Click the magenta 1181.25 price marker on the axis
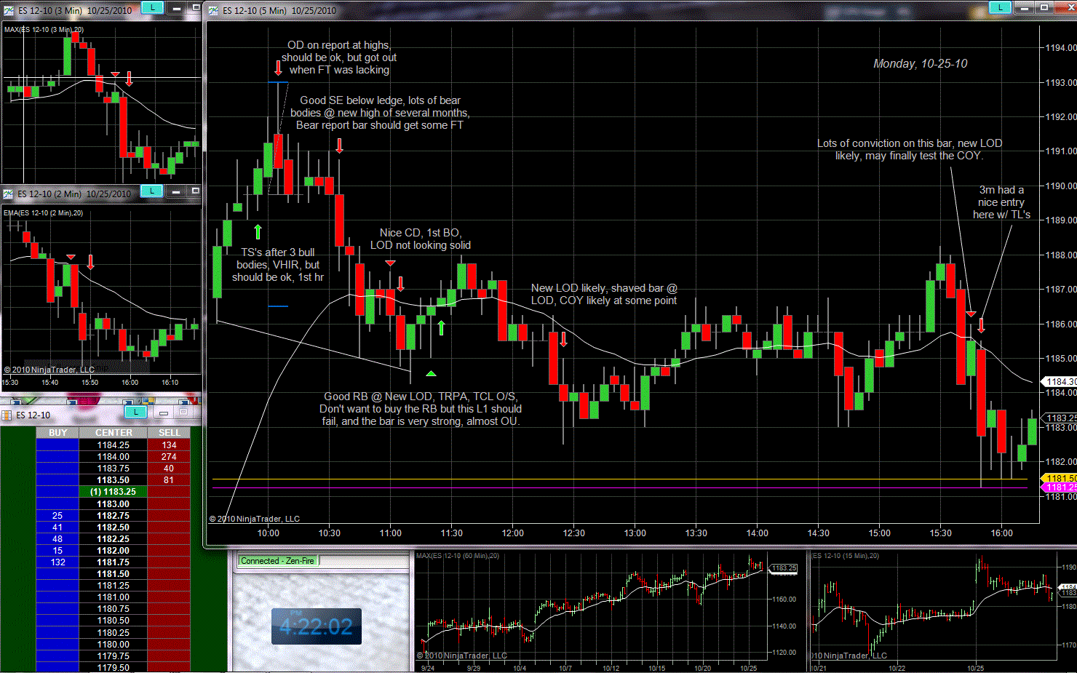Image resolution: width=1077 pixels, height=673 pixels. pyautogui.click(x=1060, y=487)
